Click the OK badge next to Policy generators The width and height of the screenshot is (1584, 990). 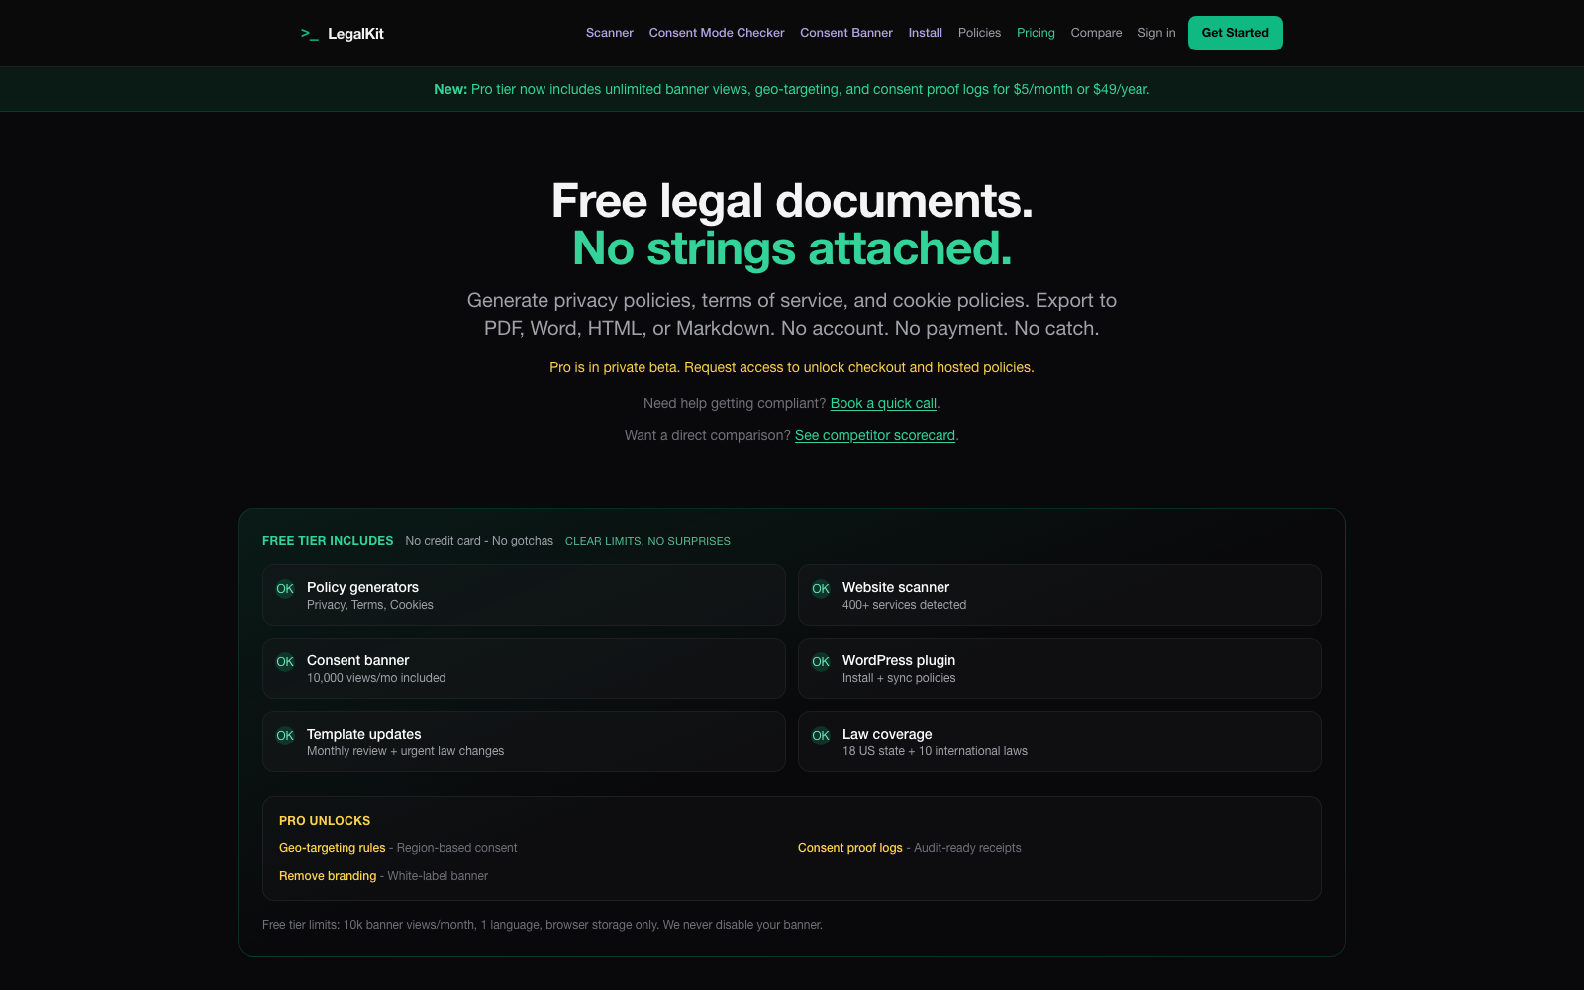click(x=284, y=588)
